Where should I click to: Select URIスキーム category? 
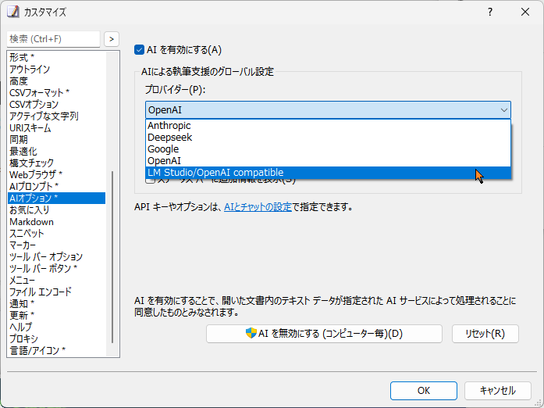click(56, 128)
